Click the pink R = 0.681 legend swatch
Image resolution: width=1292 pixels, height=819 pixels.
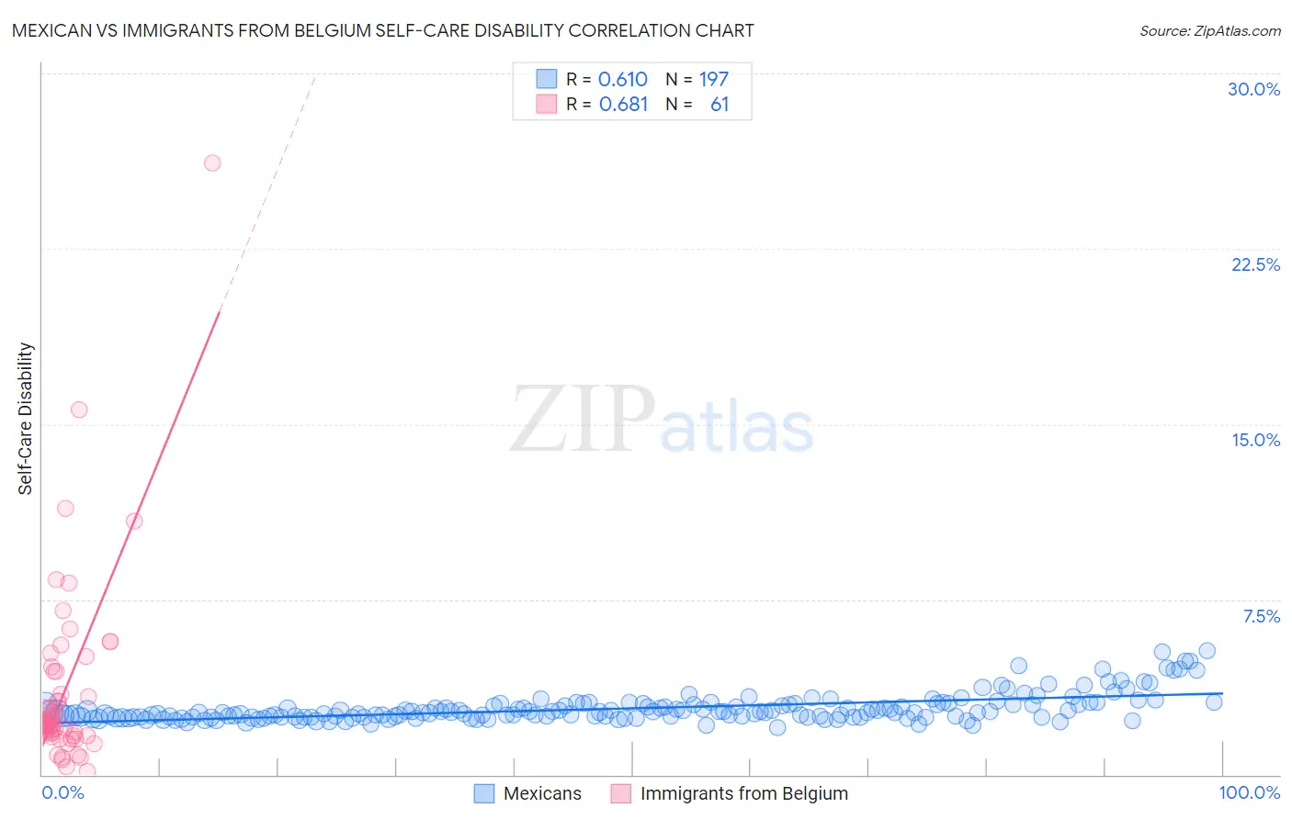tap(547, 104)
